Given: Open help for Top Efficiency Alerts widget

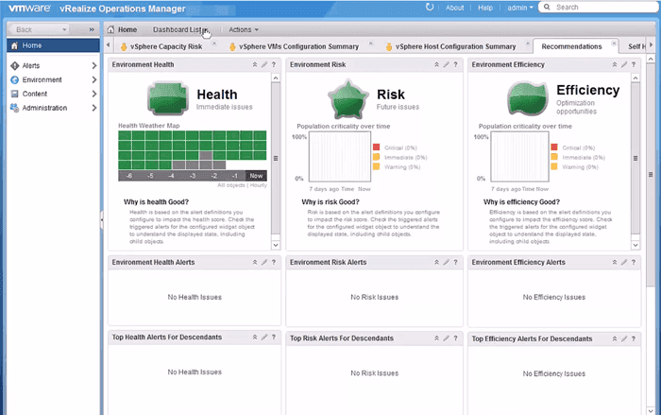Looking at the screenshot, I should pyautogui.click(x=634, y=338).
